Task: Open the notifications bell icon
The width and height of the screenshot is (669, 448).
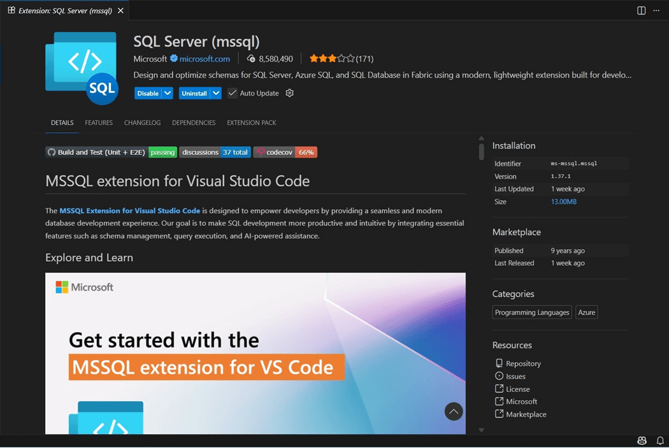Action: pos(660,441)
